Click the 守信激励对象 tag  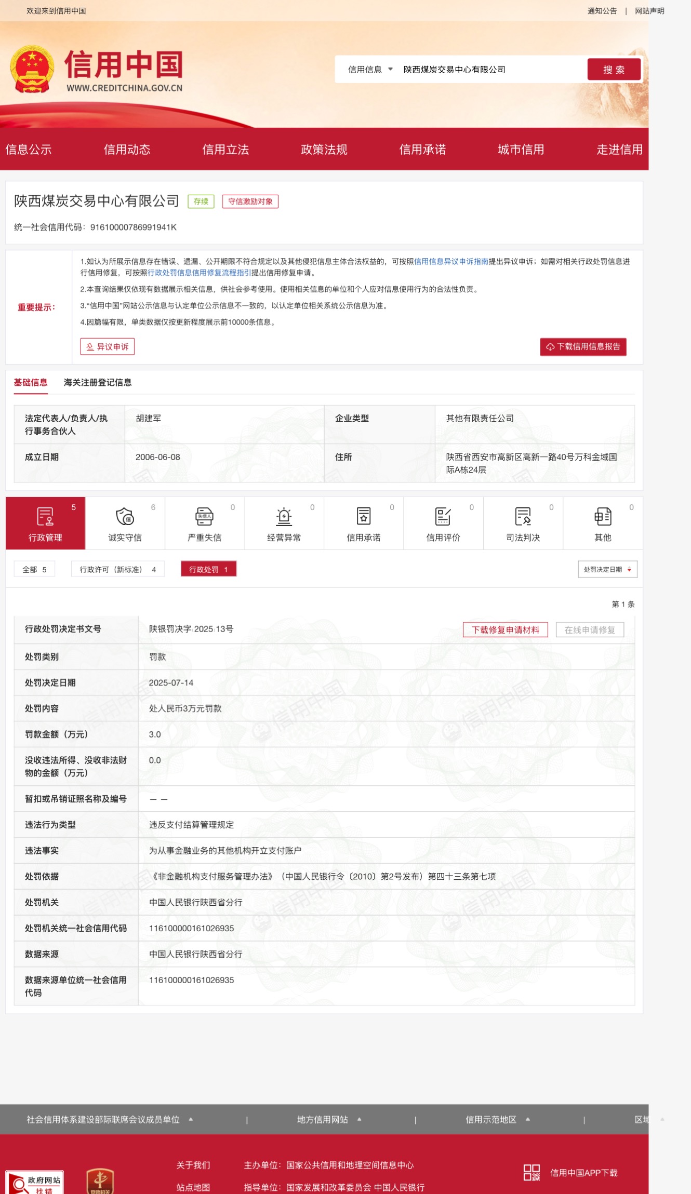click(x=250, y=202)
